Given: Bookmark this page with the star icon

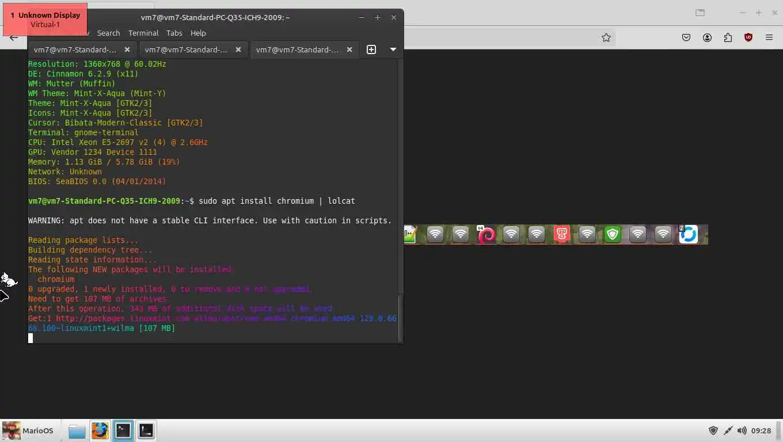Looking at the screenshot, I should click(x=606, y=37).
